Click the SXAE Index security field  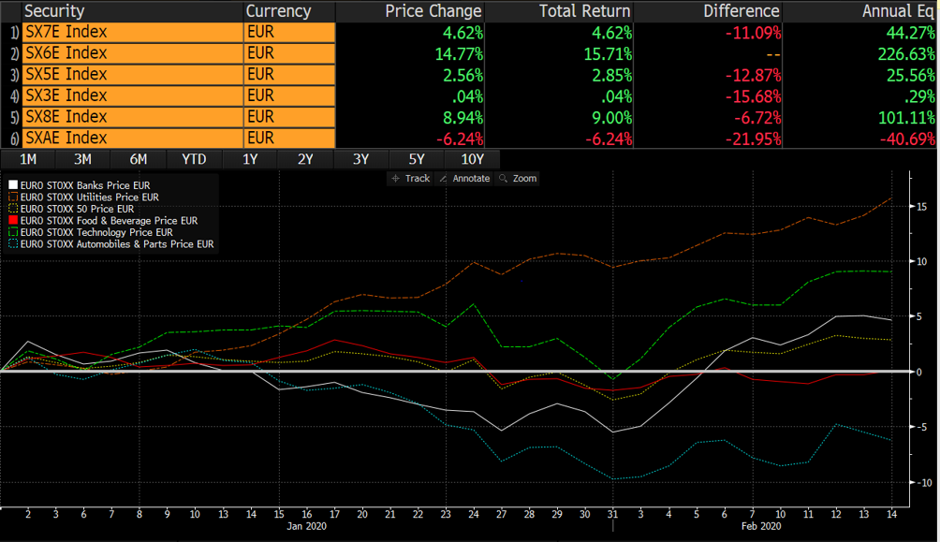[x=133, y=138]
